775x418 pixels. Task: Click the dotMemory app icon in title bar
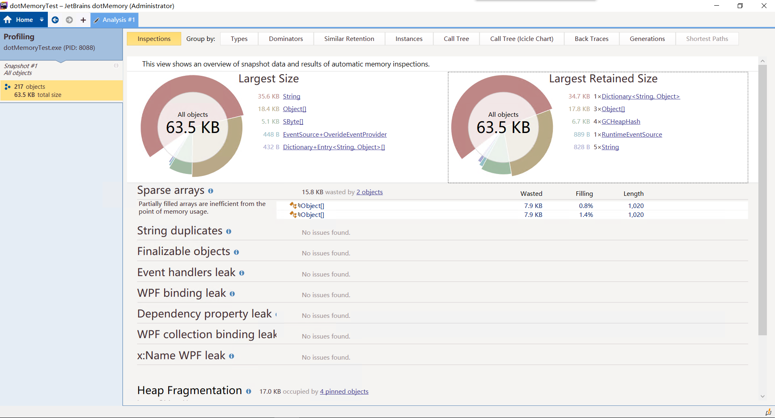[4, 6]
